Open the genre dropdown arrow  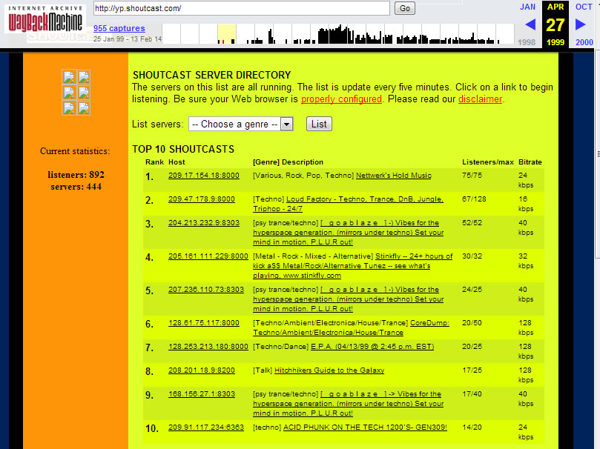(x=287, y=124)
